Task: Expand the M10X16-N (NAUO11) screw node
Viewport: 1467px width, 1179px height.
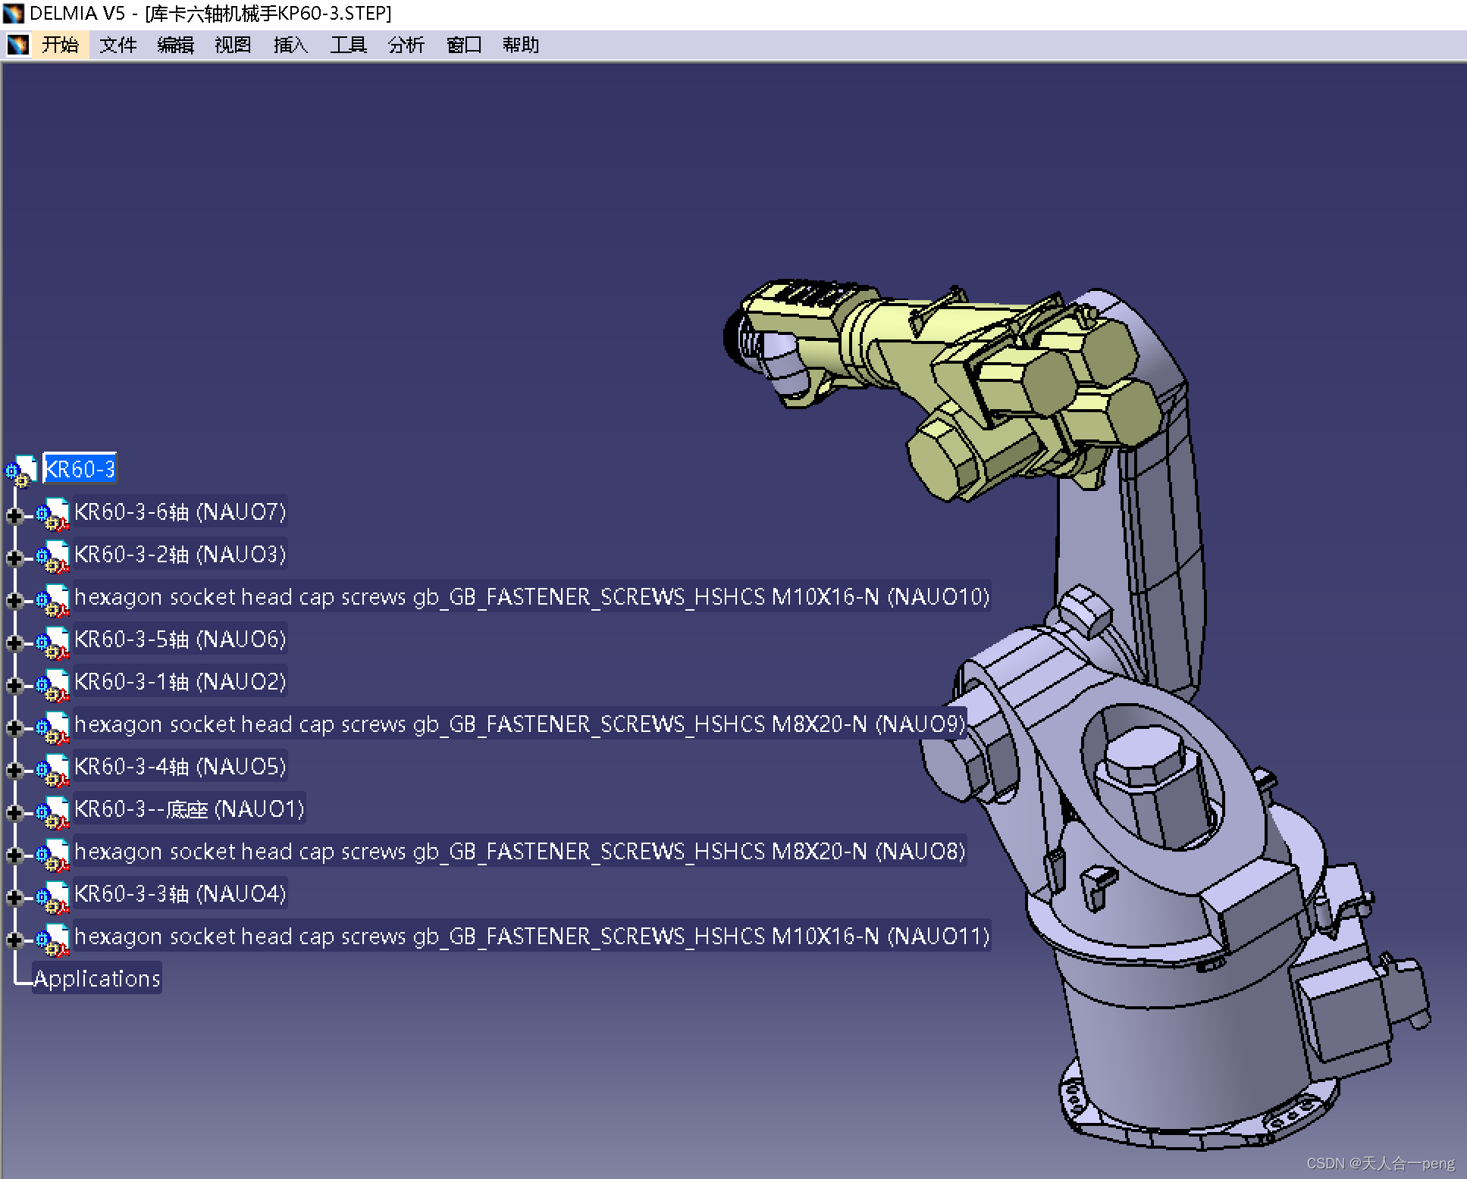Action: coord(14,940)
